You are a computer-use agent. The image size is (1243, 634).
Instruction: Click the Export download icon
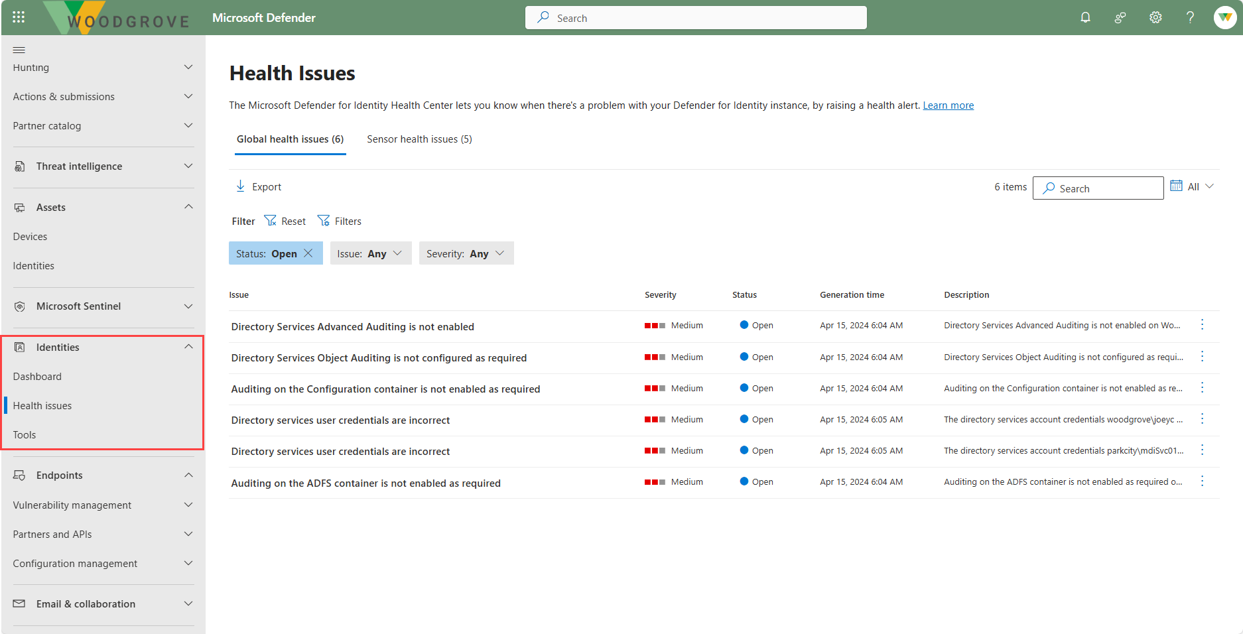tap(240, 186)
